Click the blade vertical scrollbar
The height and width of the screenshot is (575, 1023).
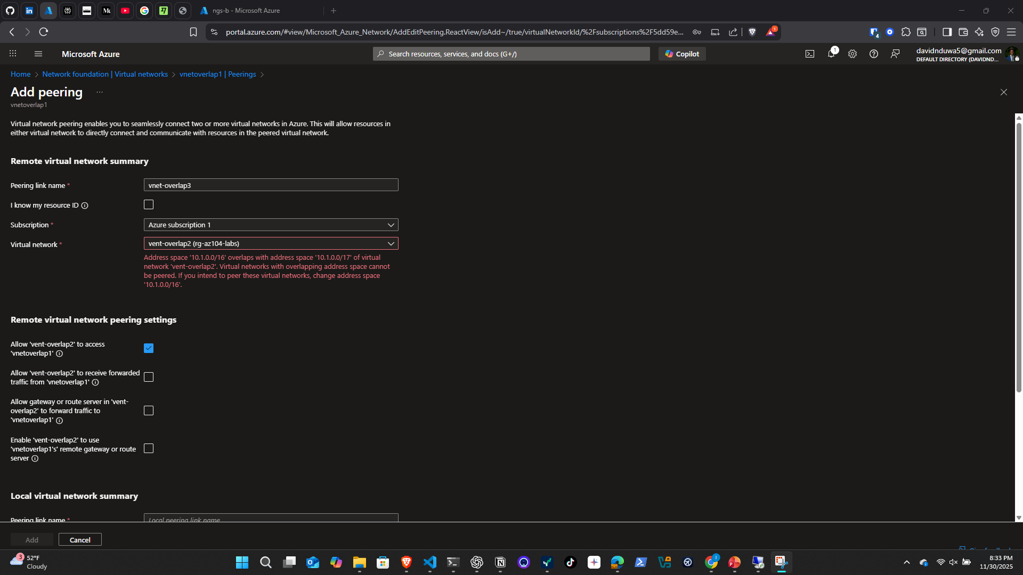[1019, 258]
